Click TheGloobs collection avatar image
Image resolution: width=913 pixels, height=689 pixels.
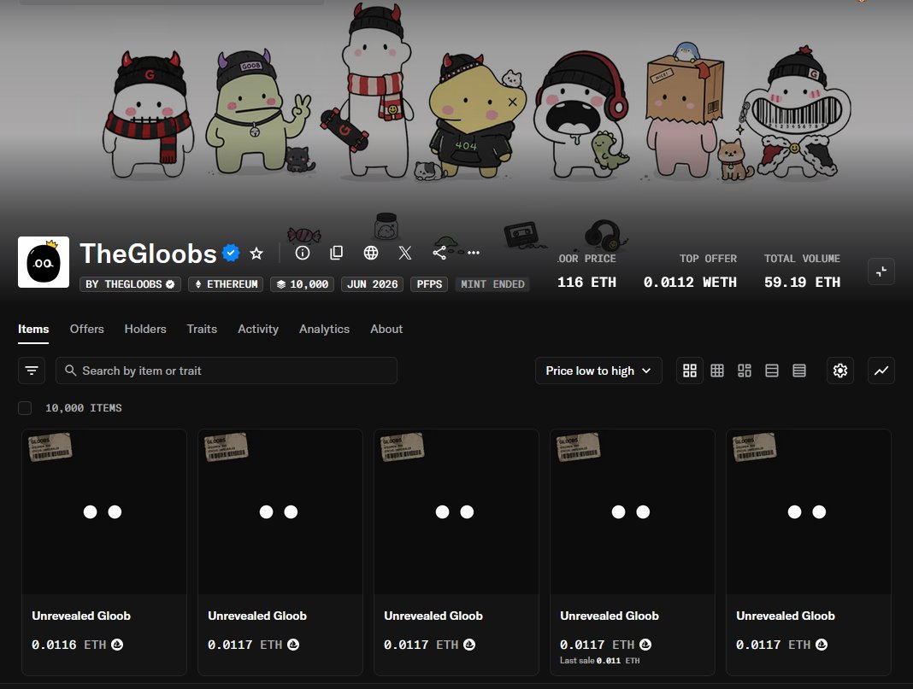[44, 262]
